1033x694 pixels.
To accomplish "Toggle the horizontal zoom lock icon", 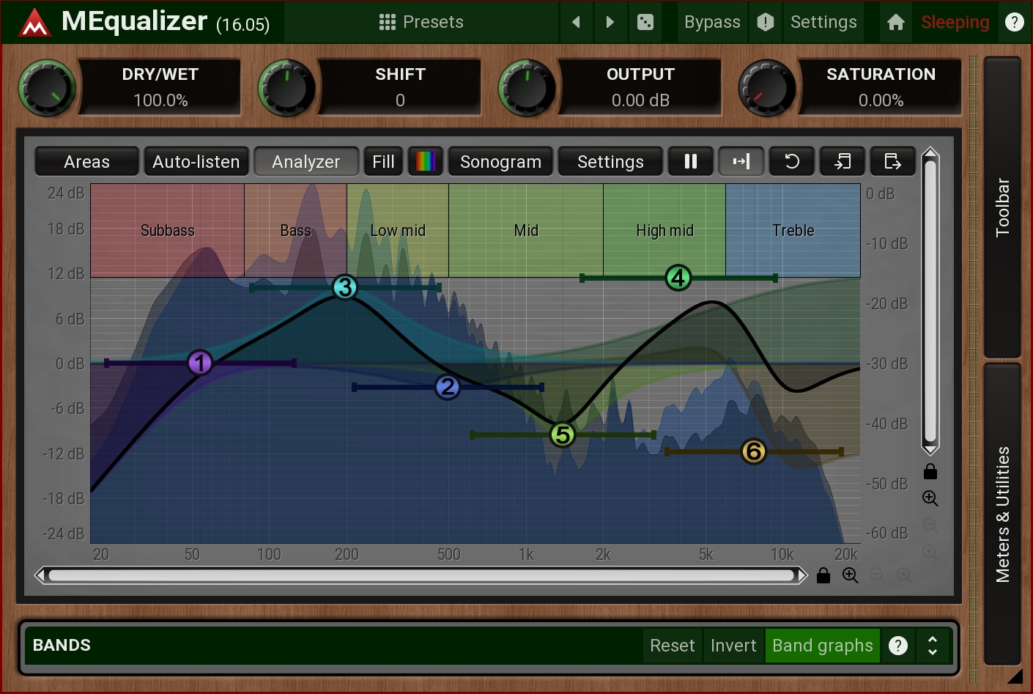I will tap(823, 575).
